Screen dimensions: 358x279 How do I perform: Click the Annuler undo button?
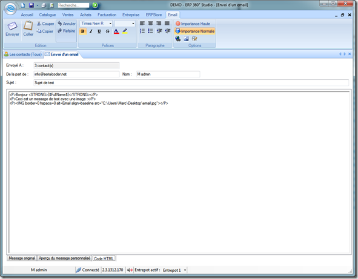pos(67,24)
